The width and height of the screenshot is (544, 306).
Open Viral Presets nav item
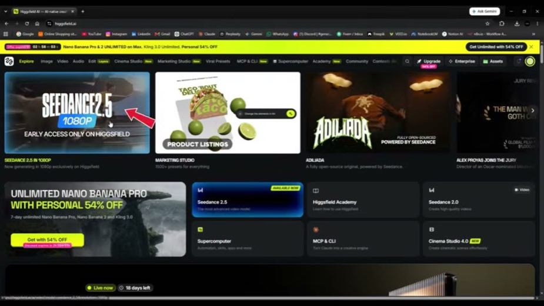click(x=218, y=61)
